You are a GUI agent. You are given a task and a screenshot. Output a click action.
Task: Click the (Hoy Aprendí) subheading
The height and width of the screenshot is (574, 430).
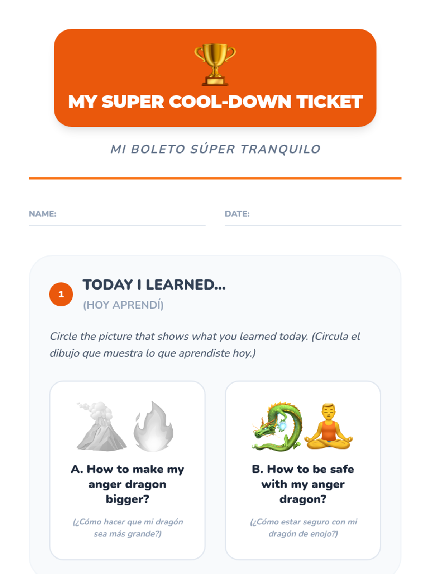(x=123, y=305)
